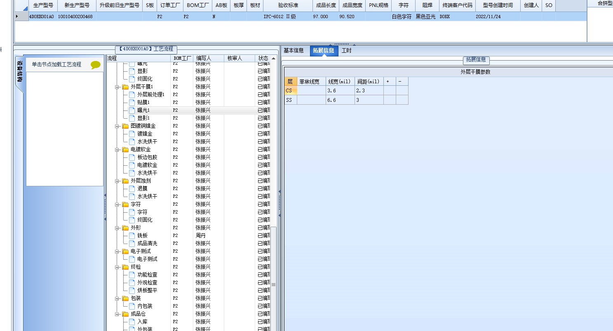Click the document icon beside 板边包胶

132,157
